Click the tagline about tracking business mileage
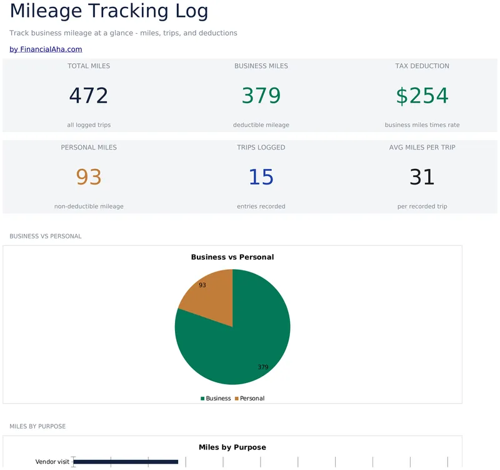 point(123,33)
